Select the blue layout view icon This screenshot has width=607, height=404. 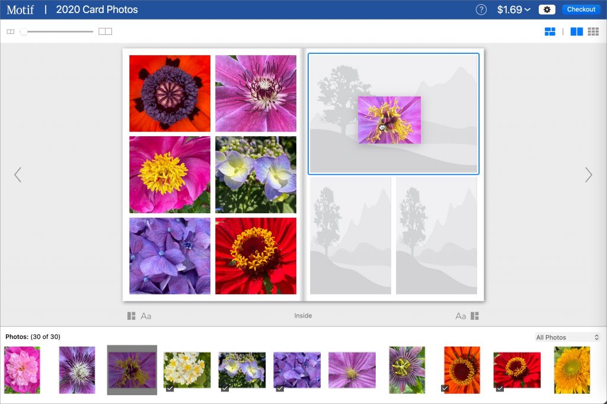550,31
